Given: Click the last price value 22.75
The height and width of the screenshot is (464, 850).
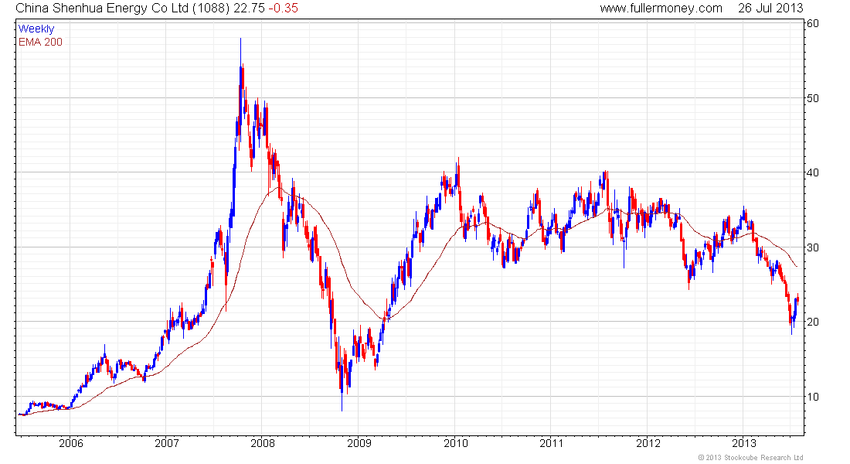Looking at the screenshot, I should (249, 9).
